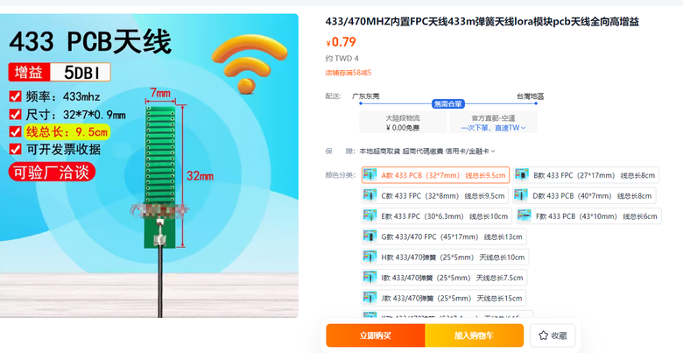Choose C款 433 FPC (32*8mm) option
Viewport: 683px width, 353px height.
434,195
